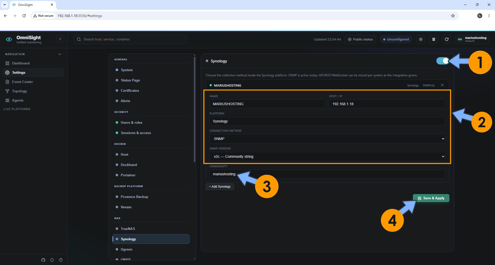Open mariushosting account menu
495x265 pixels.
coord(472,39)
